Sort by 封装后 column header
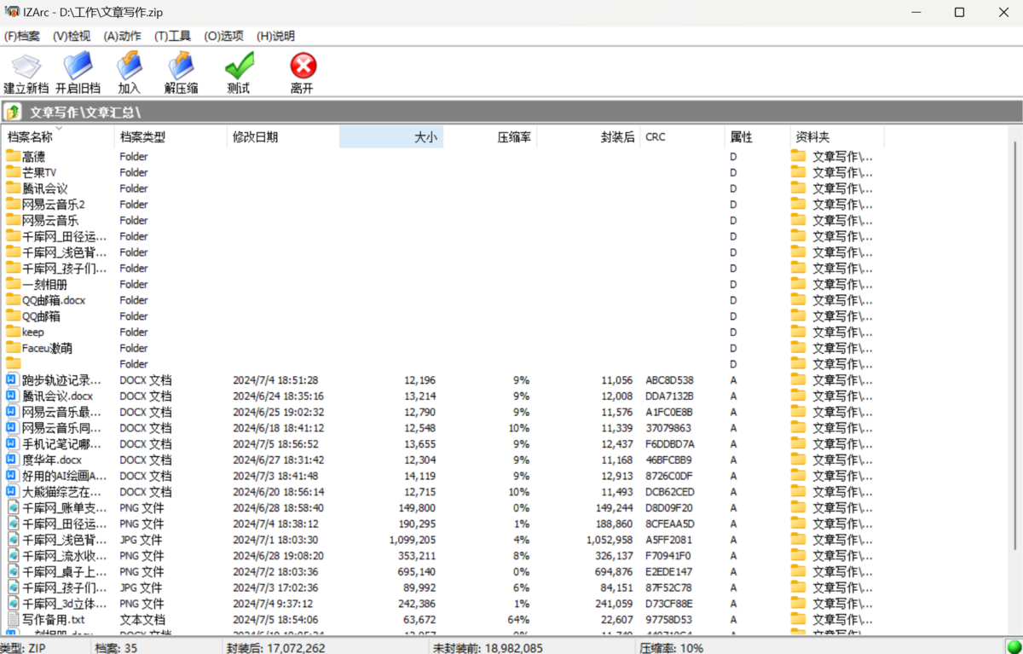1023x654 pixels. 588,136
